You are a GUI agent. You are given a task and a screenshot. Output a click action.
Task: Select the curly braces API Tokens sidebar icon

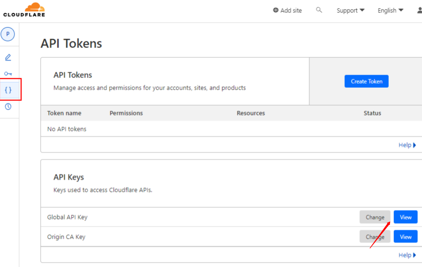tap(8, 90)
